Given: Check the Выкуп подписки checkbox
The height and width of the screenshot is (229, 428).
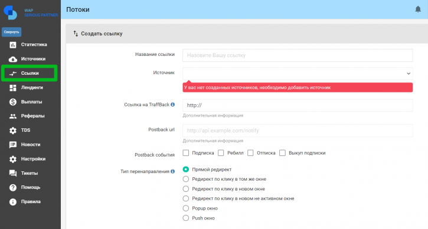Looking at the screenshot, I should 283,152.
